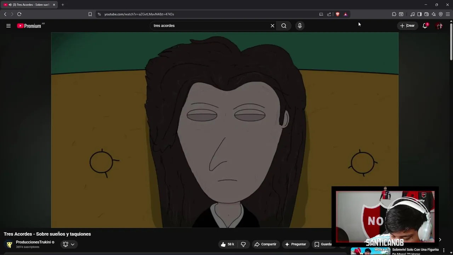
Task: Open the Brave Rewards triangle icon
Action: (345, 14)
